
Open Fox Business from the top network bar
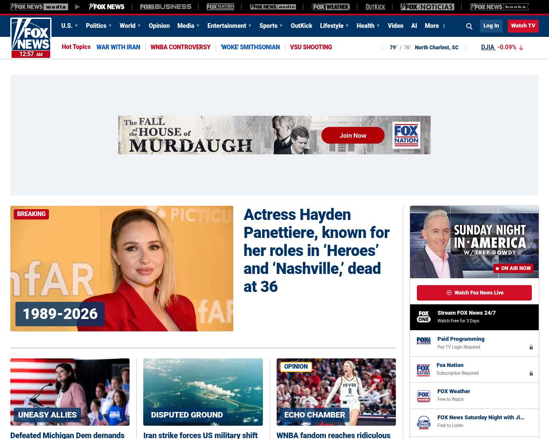tap(166, 7)
